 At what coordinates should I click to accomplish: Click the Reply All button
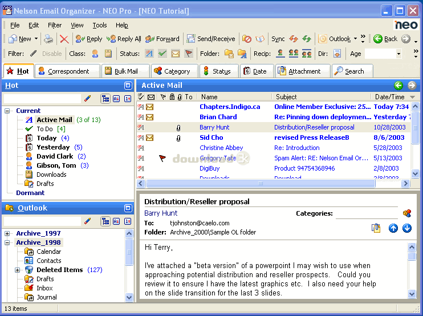coord(124,39)
